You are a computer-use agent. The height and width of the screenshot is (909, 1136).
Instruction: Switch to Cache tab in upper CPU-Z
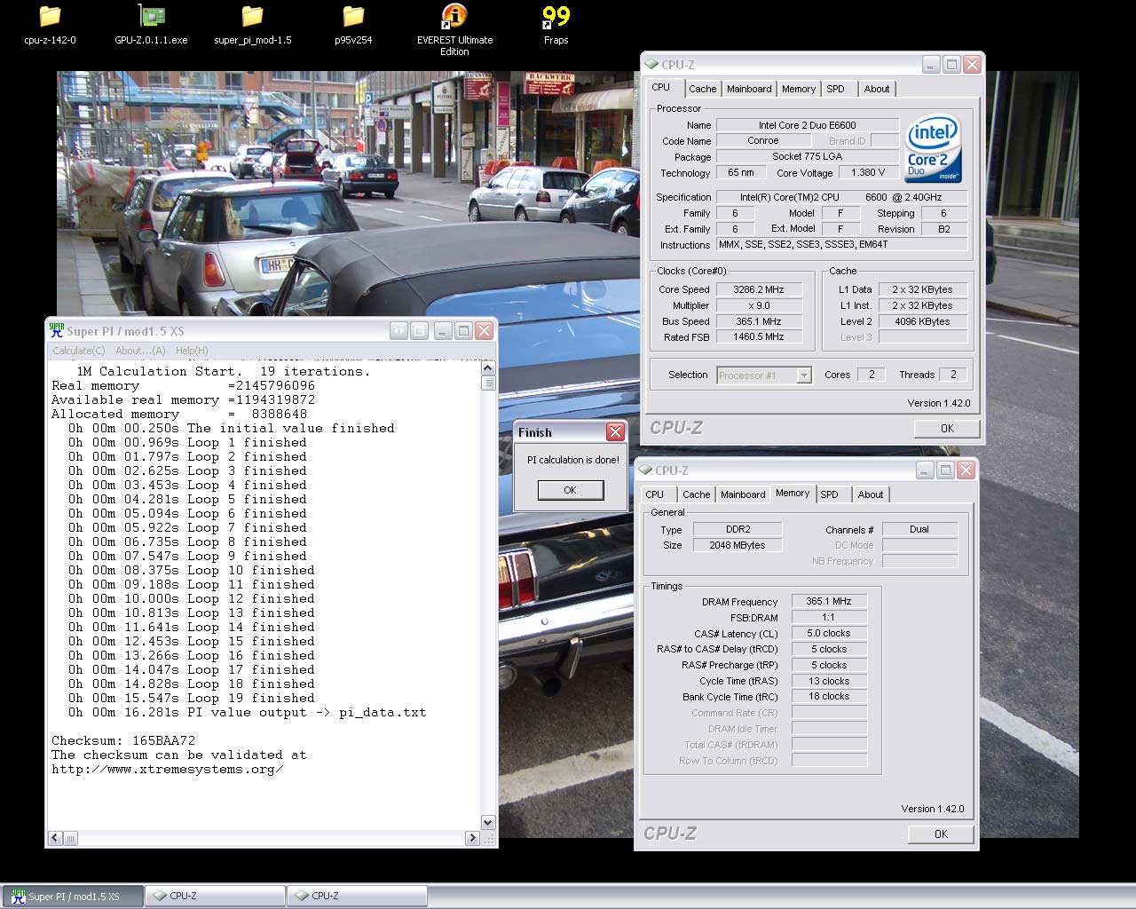click(x=702, y=89)
